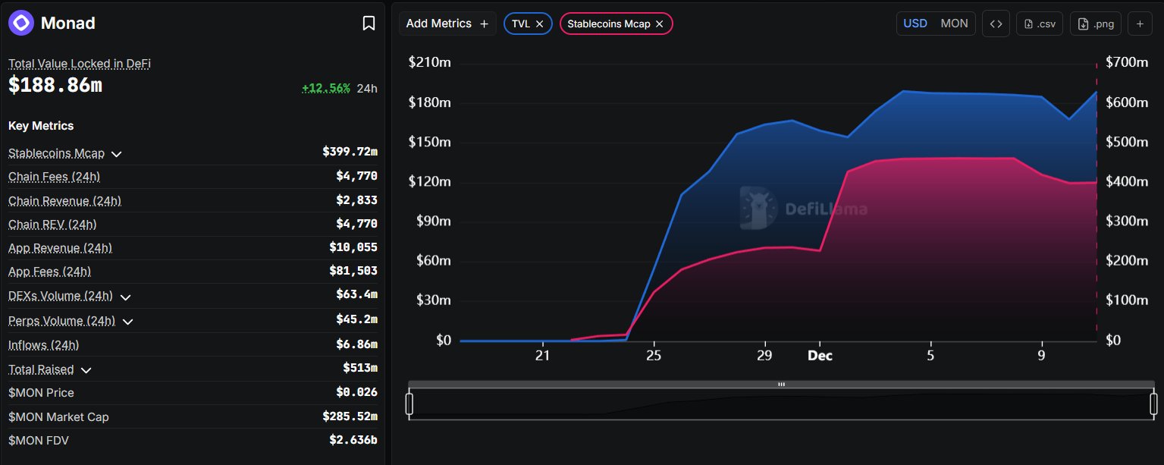Viewport: 1164px width, 465px height.
Task: Click the Chain Fees (24h) label
Action: [x=54, y=177]
